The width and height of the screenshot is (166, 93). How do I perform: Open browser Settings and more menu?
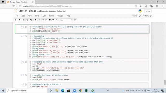click(x=163, y=6)
